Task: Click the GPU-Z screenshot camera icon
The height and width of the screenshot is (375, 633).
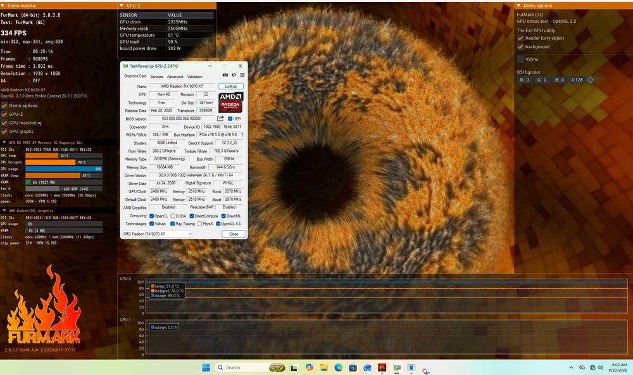Action: 225,75
